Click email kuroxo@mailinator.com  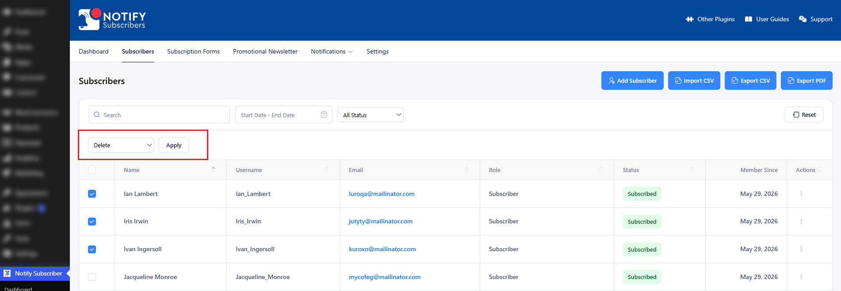click(x=382, y=249)
